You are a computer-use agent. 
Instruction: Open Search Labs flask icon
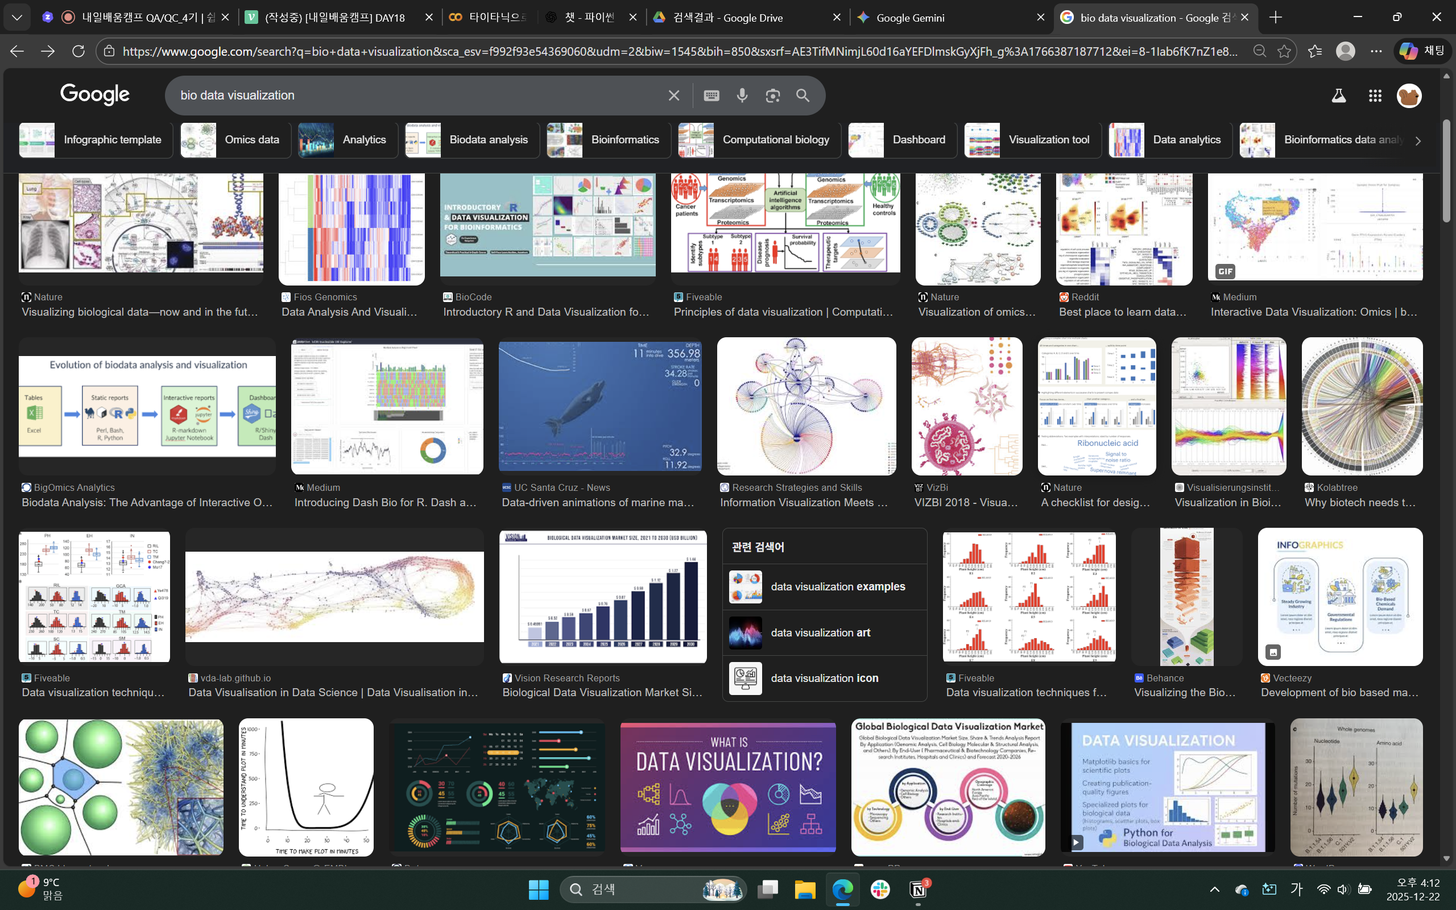pyautogui.click(x=1338, y=96)
